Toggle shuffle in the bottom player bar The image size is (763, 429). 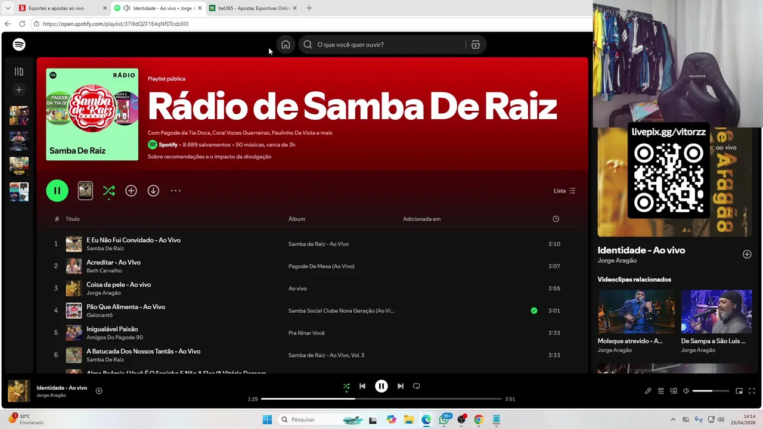pyautogui.click(x=346, y=386)
